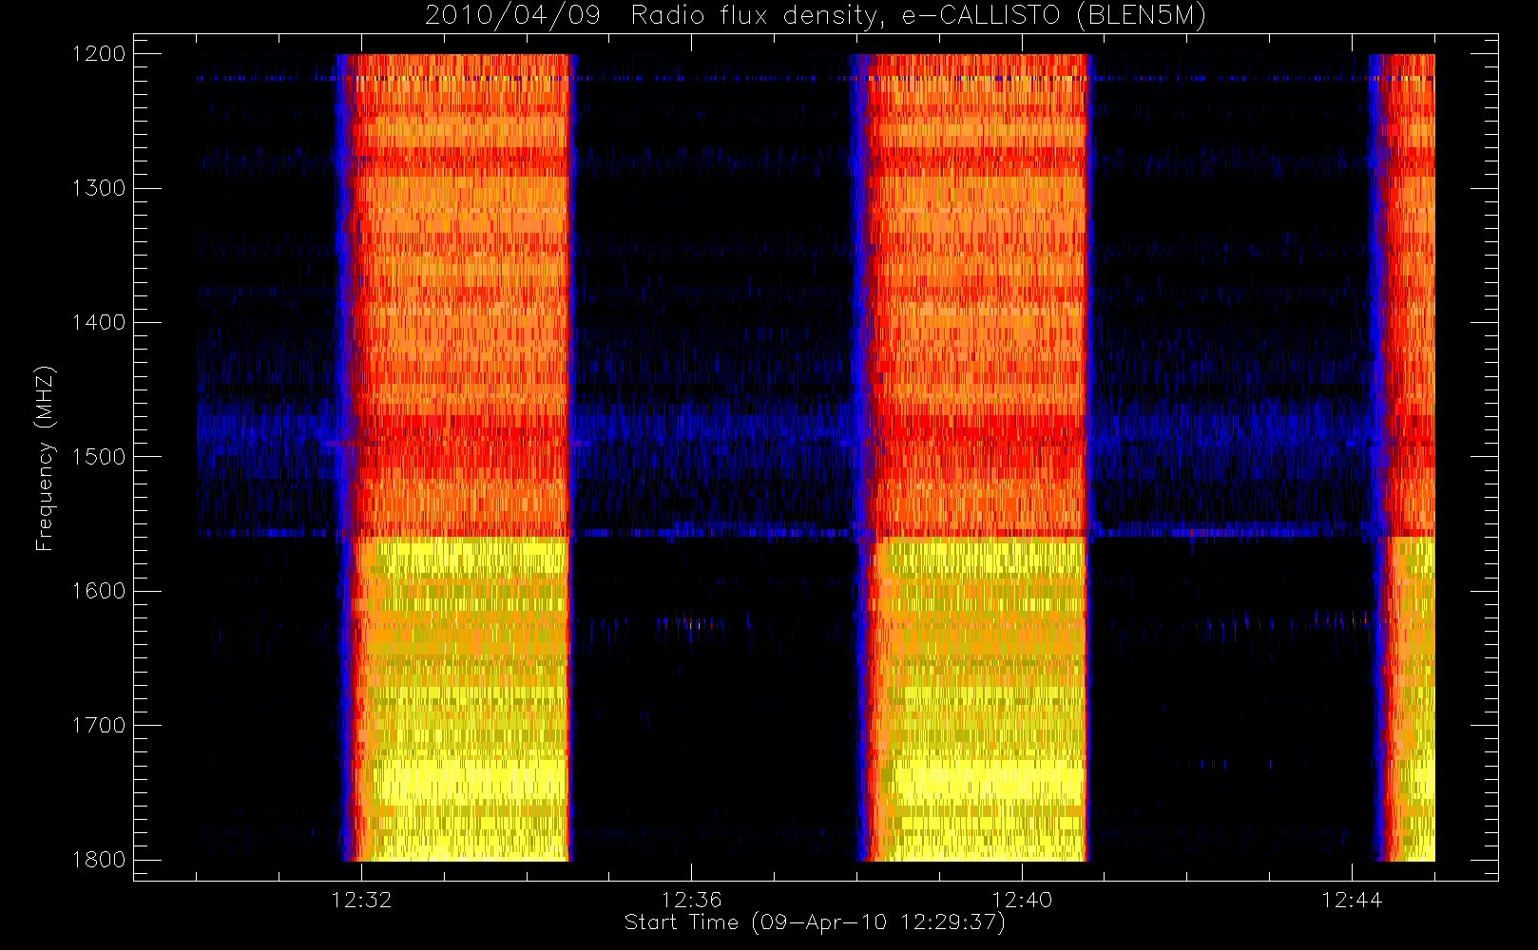Click the 1600 frequency tick label

point(99,591)
